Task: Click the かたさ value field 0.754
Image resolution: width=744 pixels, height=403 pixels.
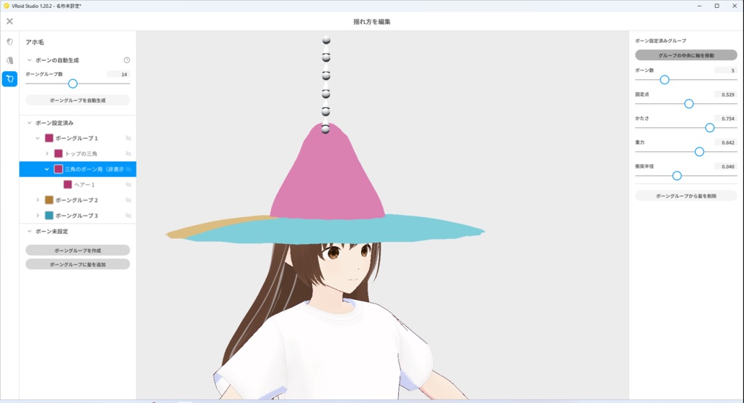Action: coord(726,118)
